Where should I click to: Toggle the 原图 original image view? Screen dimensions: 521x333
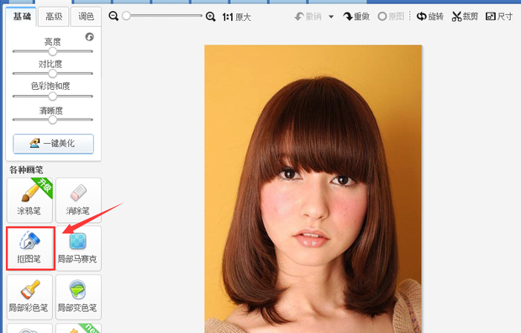pos(391,16)
